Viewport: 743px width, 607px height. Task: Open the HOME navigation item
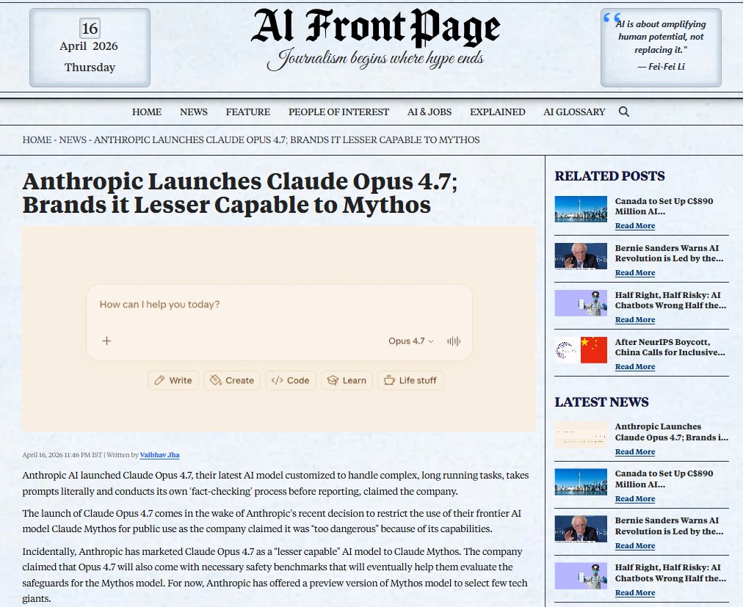146,112
